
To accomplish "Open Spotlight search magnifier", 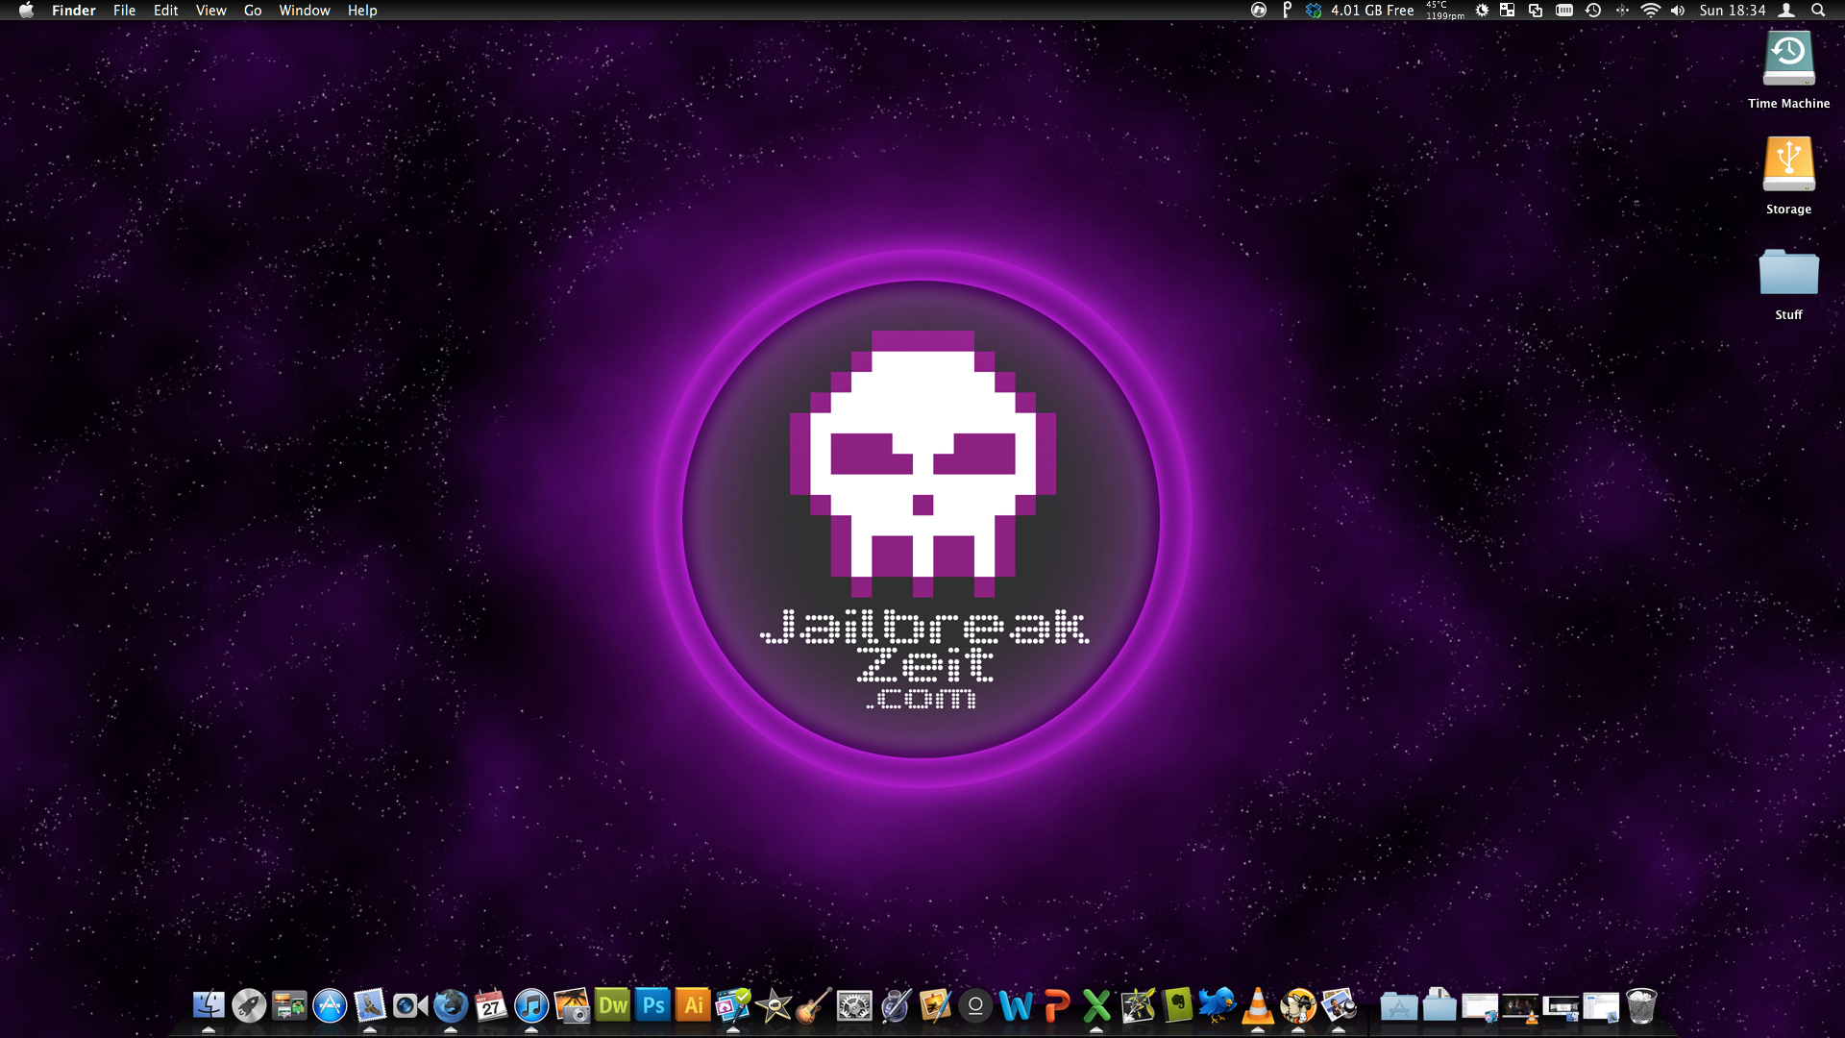I will (1818, 11).
